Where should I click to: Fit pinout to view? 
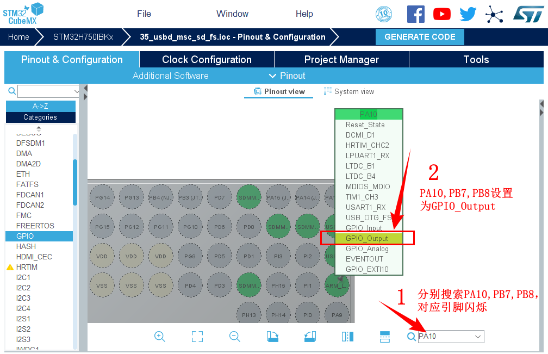[197, 337]
